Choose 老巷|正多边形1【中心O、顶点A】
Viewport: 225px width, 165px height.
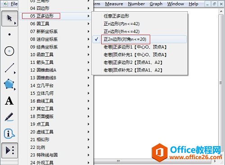tap(139, 47)
